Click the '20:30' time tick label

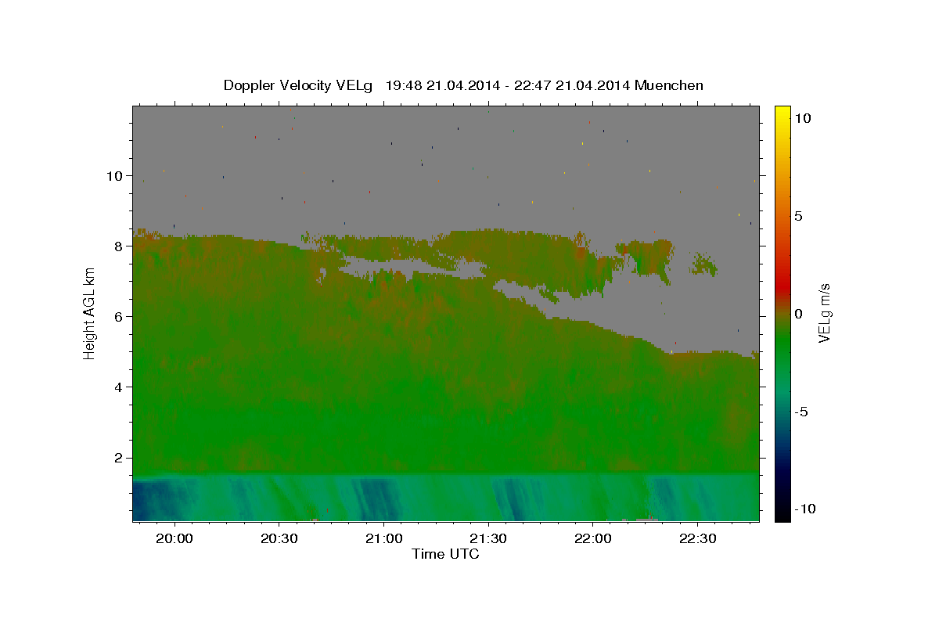[x=279, y=539]
